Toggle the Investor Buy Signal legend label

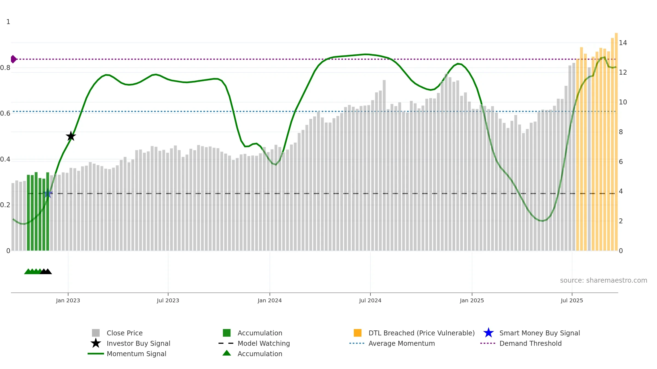[x=139, y=343]
